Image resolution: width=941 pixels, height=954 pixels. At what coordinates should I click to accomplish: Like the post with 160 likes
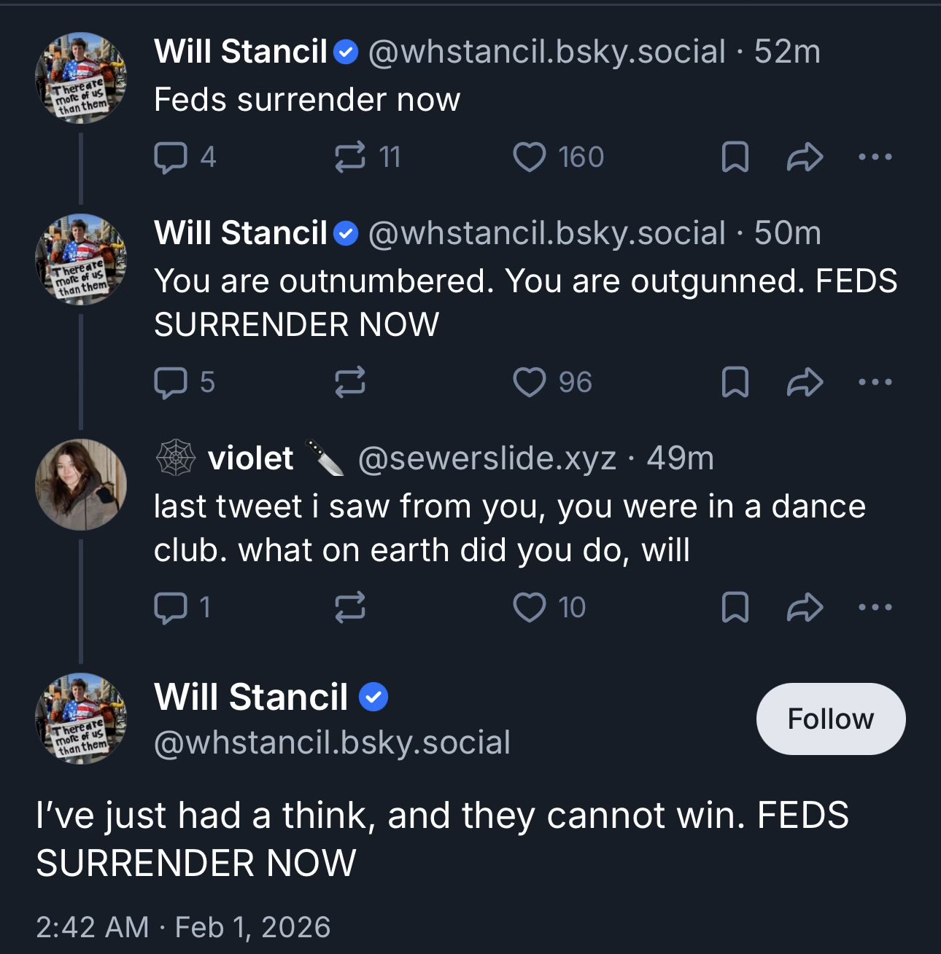coord(558,157)
